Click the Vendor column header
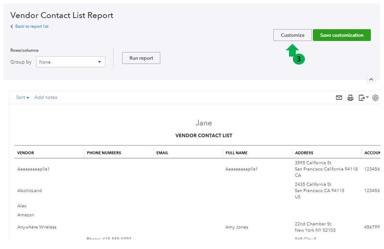 pyautogui.click(x=26, y=153)
